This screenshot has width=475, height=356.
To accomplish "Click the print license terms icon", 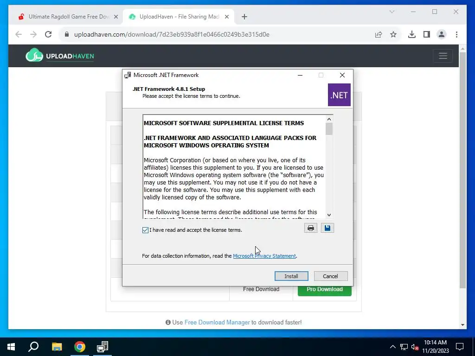I will 310,228.
